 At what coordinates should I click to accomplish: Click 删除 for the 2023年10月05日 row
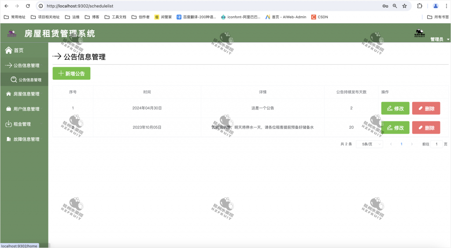click(426, 128)
